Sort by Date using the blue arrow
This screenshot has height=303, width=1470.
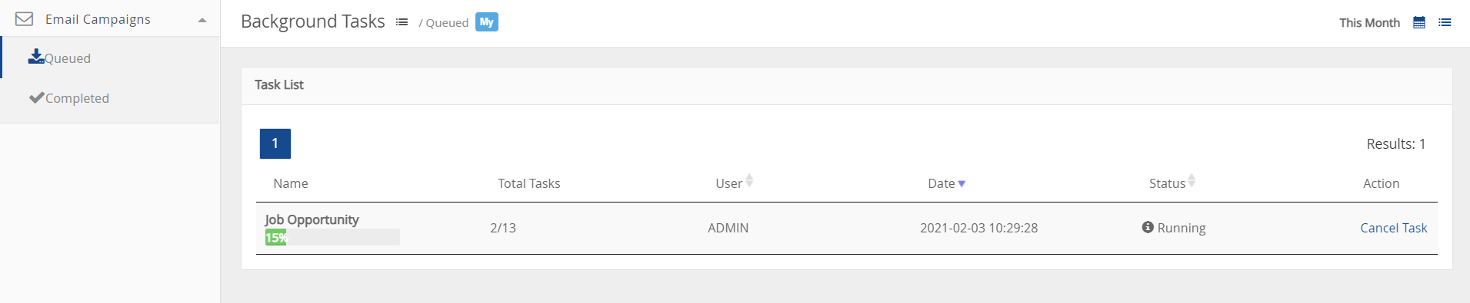962,183
